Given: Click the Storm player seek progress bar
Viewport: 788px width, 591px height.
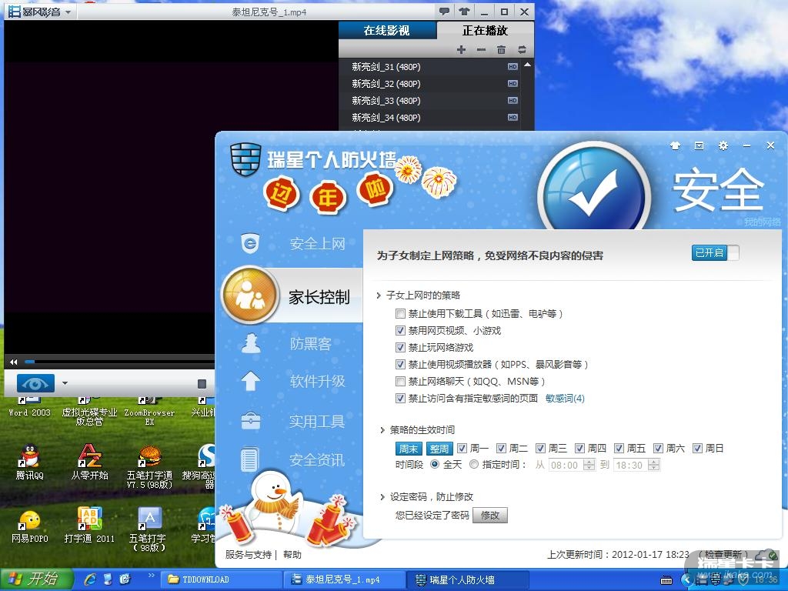Looking at the screenshot, I should click(x=121, y=362).
